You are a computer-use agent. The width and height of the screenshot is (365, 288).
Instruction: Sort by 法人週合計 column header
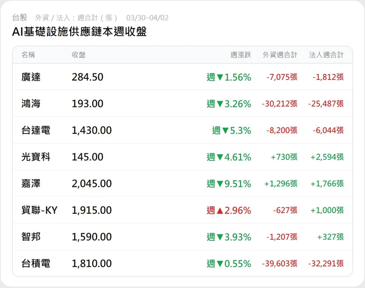click(x=326, y=55)
